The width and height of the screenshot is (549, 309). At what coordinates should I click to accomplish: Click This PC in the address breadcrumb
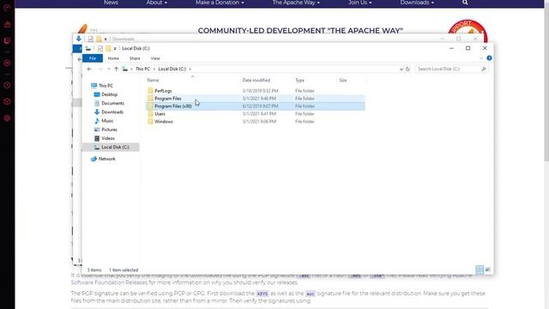[x=143, y=69]
